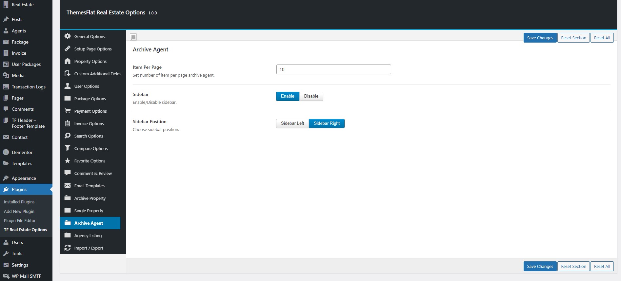Open Installed Plugins submenu link
This screenshot has height=281, width=621.
coord(19,202)
